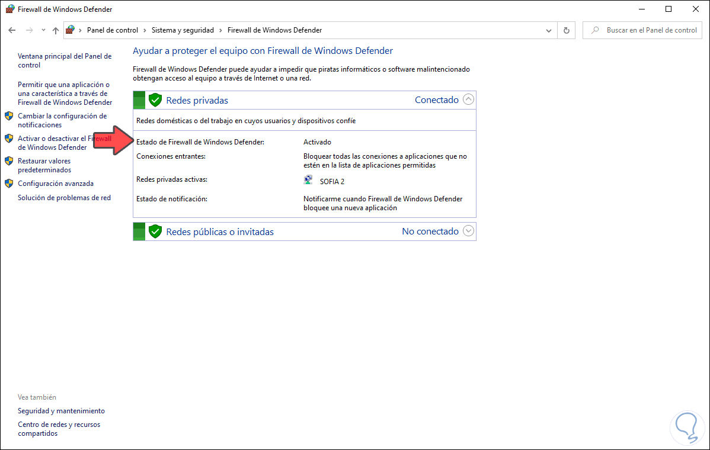Open 'Cambiar la configuración de notificaciones'

point(62,120)
